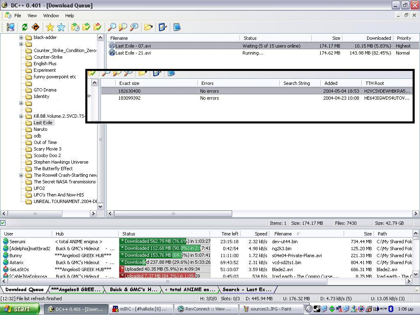Click the upload icon beside GeLaStOs
Screen dimensions: 420x315
point(6,269)
